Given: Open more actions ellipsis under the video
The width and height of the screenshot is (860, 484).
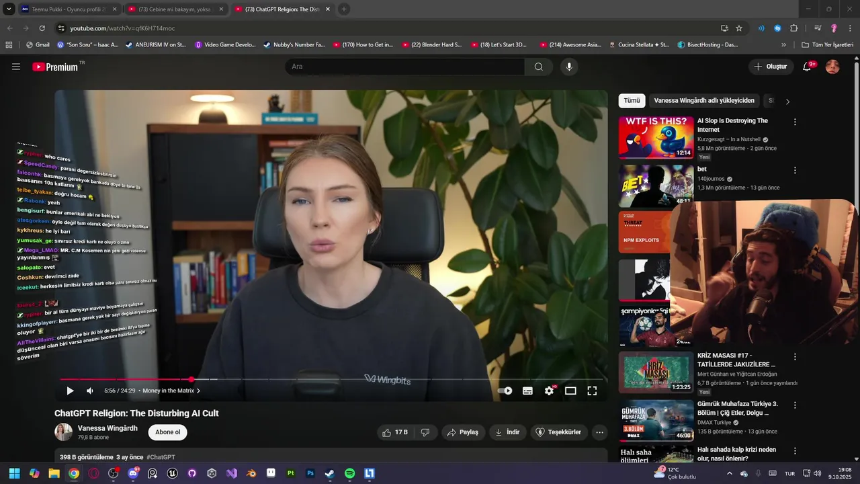Looking at the screenshot, I should pyautogui.click(x=600, y=432).
